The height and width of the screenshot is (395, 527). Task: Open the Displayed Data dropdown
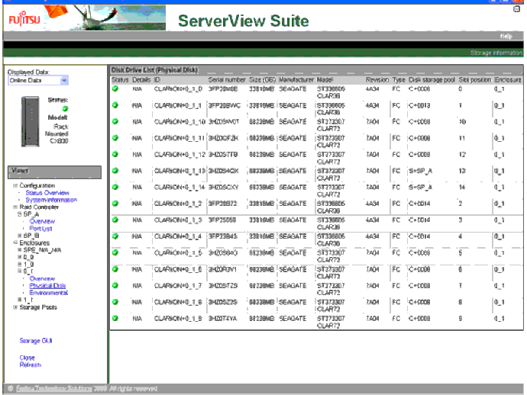coord(64,81)
